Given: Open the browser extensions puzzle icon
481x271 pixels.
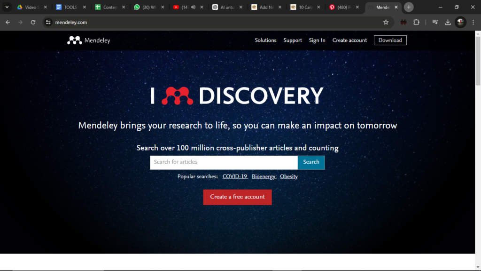Looking at the screenshot, I should 416,22.
